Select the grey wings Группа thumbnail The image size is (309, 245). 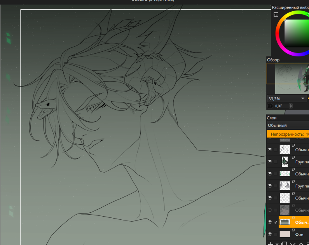click(285, 185)
